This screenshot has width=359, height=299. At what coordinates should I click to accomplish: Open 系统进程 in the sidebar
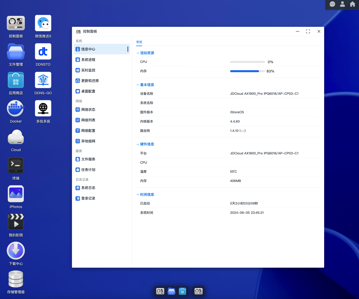(88, 60)
